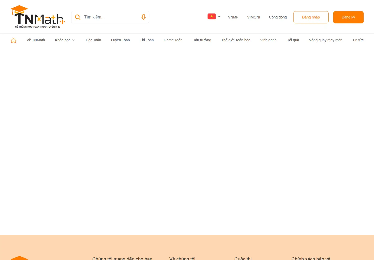Open Vòng quay may mắn

tap(326, 40)
